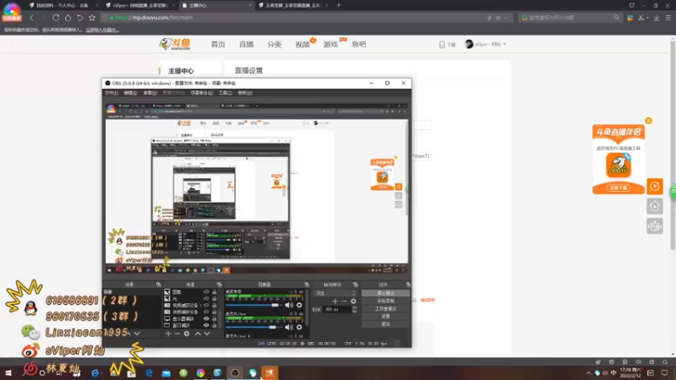Remove the scene transition with the minus icon
676x380 pixels.
(344, 301)
